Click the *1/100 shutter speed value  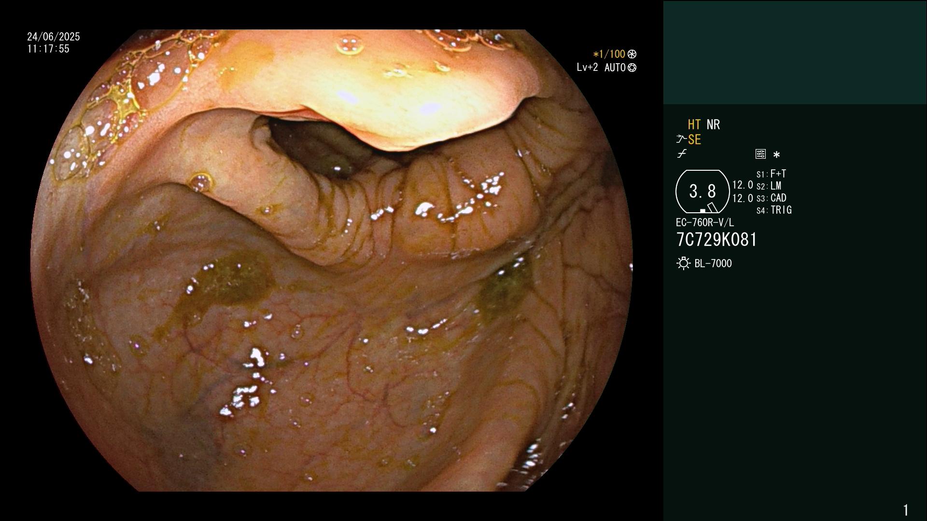click(609, 54)
